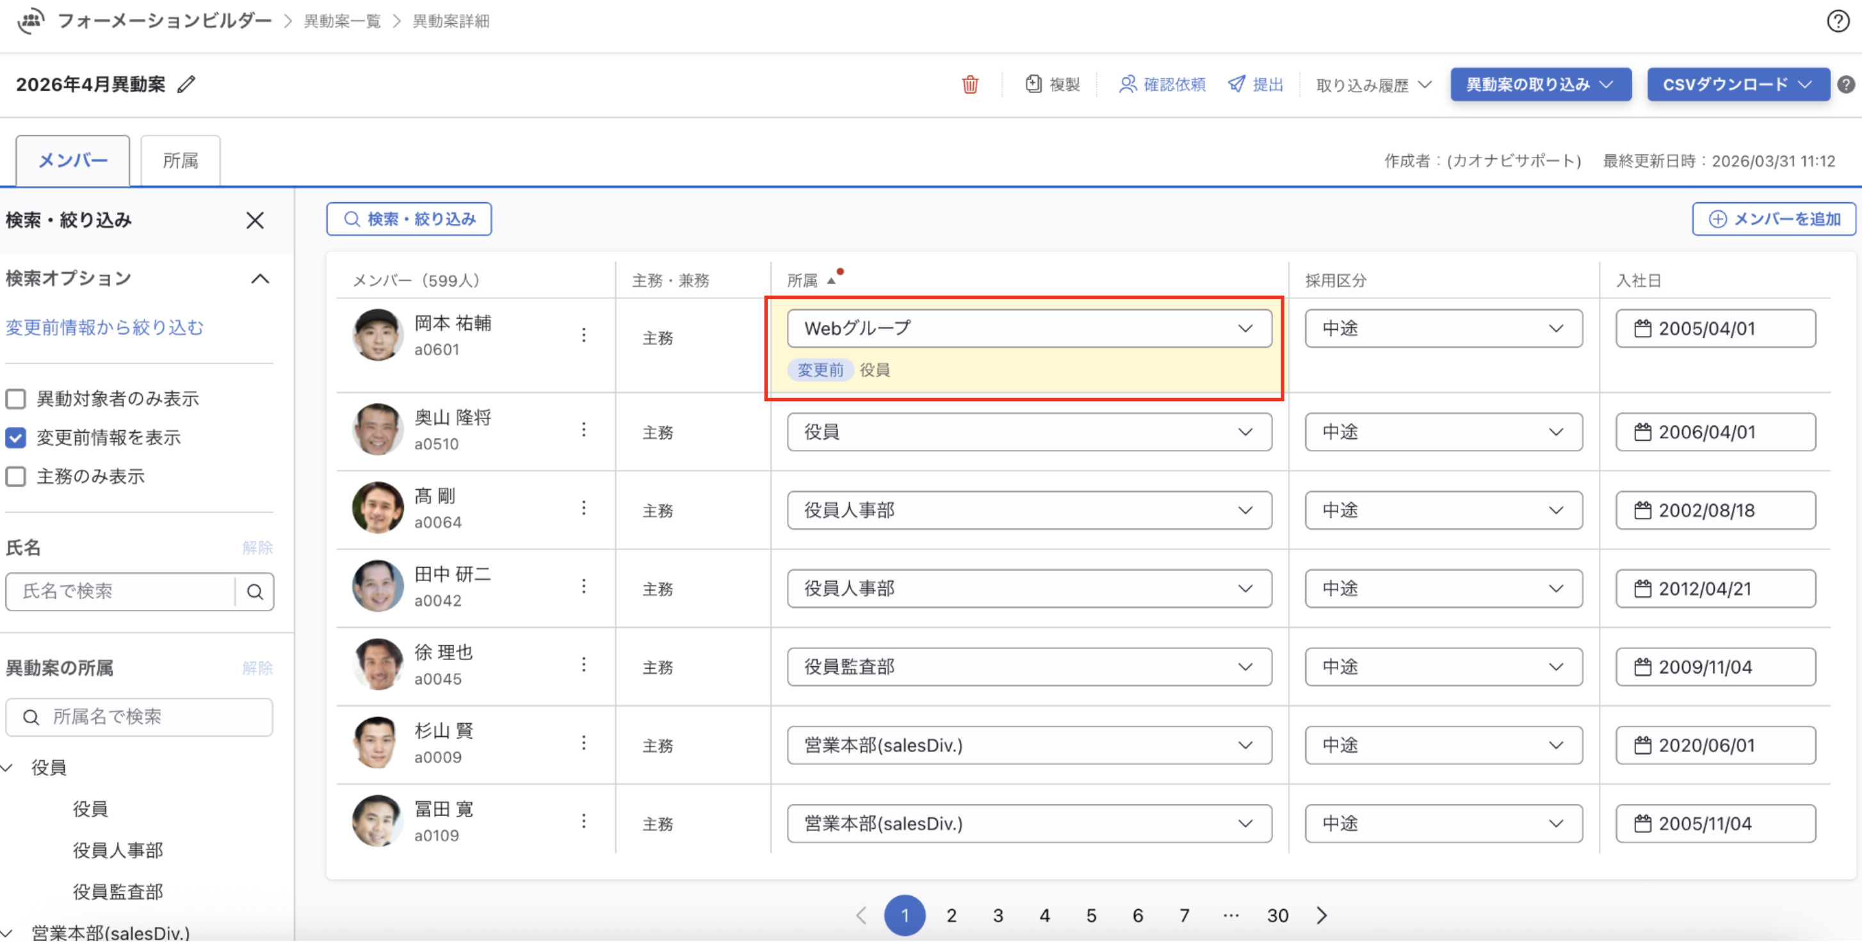Screen dimensions: 1862x946
Task: Select the メンバー tab
Action: pyautogui.click(x=72, y=161)
